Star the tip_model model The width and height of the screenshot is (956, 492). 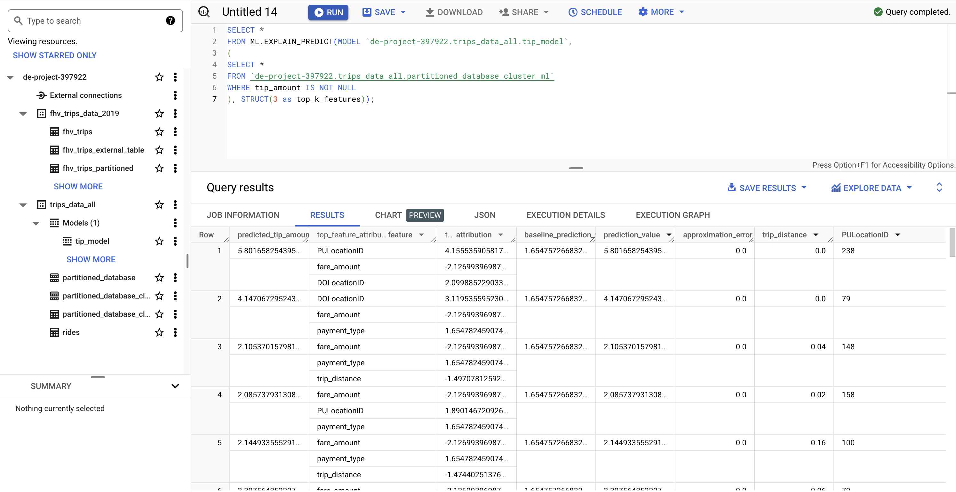point(159,241)
